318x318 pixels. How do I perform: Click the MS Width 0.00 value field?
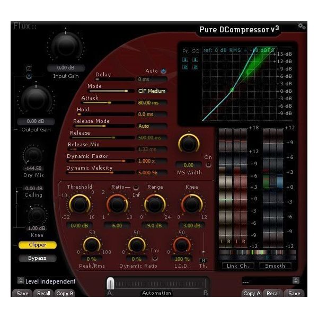tap(188, 165)
